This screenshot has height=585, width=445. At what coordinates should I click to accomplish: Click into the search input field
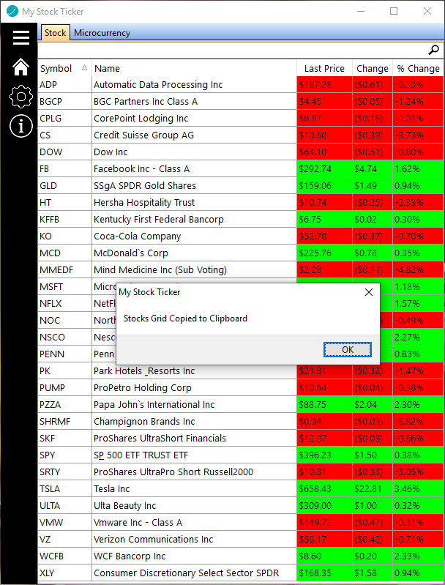coord(231,50)
